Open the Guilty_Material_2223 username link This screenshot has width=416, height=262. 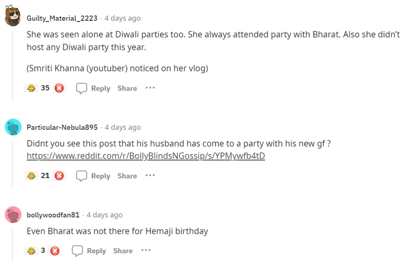[x=62, y=18]
